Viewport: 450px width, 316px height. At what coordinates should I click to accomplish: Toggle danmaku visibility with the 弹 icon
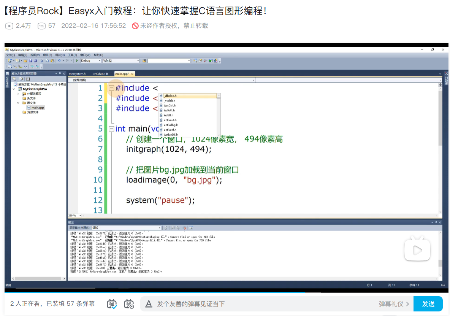(x=112, y=304)
